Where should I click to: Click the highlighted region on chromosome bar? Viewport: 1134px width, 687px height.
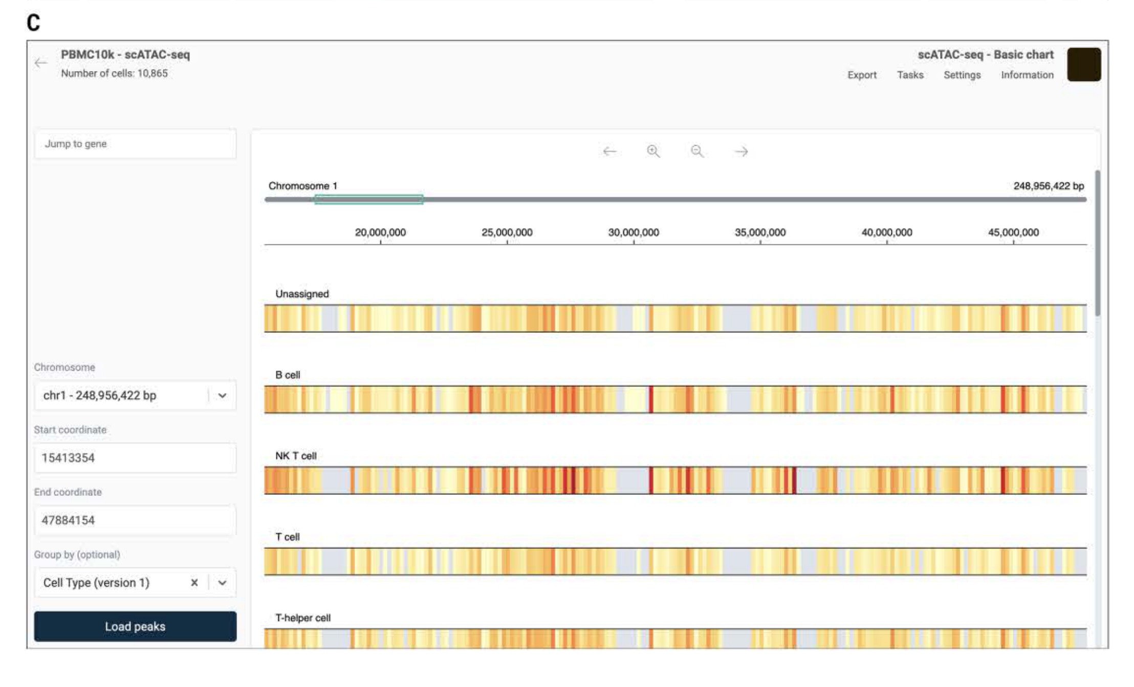coord(368,199)
